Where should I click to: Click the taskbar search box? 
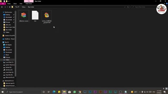(23, 92)
